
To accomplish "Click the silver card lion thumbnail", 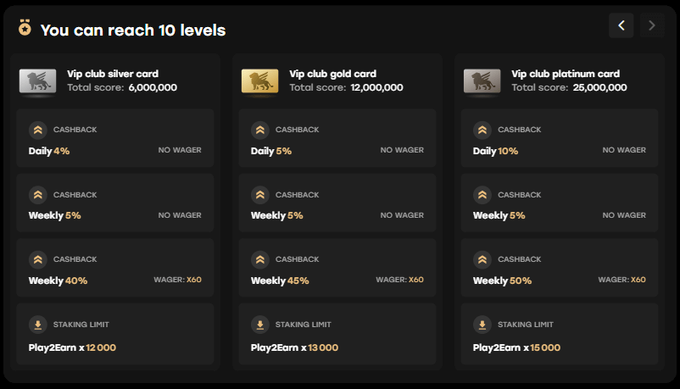I will [x=37, y=81].
